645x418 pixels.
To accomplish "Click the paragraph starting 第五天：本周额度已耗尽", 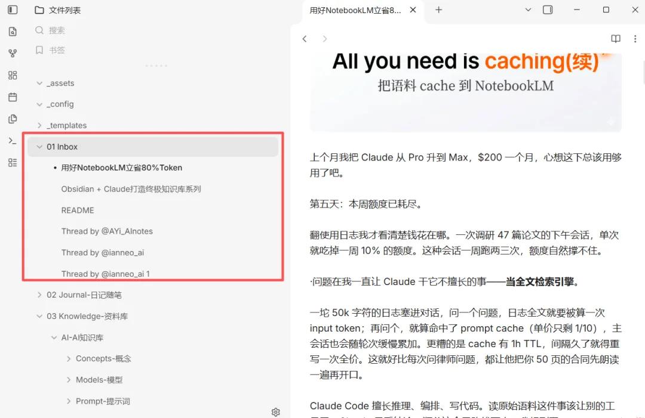I will pos(365,204).
